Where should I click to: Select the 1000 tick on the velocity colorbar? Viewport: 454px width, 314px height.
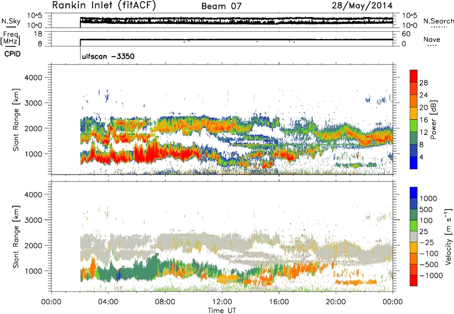[x=428, y=198]
